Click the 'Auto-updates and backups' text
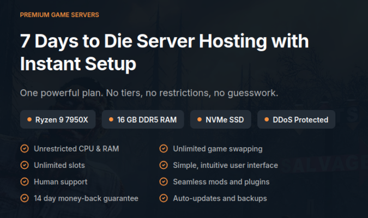Viewport: 368px width, 218px height. pyautogui.click(x=220, y=198)
